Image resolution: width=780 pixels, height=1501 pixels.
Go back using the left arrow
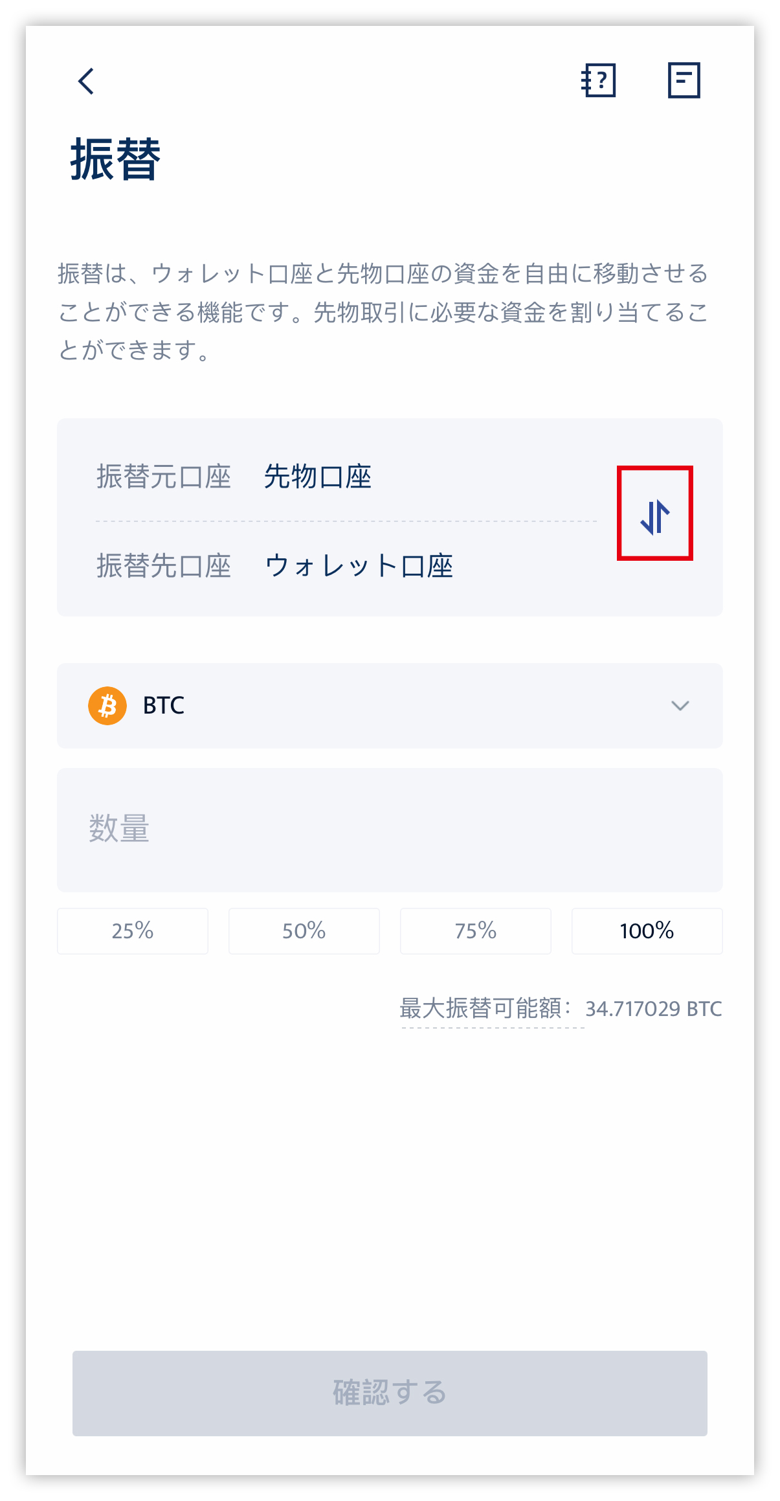(x=86, y=81)
